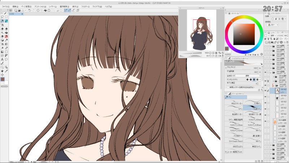The width and height of the screenshot is (289, 163).
Task: Toggle visibility of folder 3 layer
Action: pos(266,51)
